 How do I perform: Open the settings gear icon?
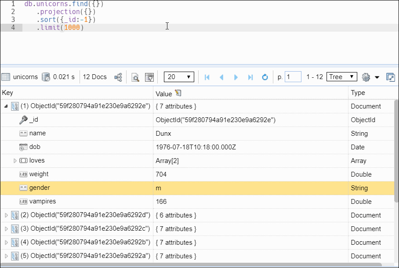[x=366, y=77]
